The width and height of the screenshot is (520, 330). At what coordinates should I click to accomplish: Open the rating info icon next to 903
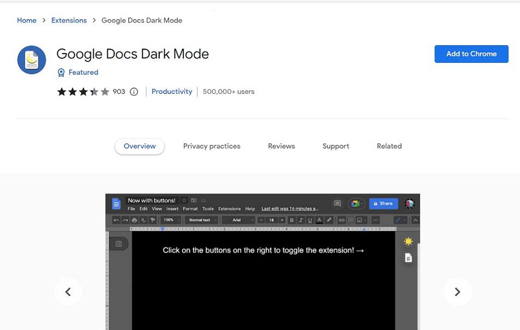click(134, 92)
